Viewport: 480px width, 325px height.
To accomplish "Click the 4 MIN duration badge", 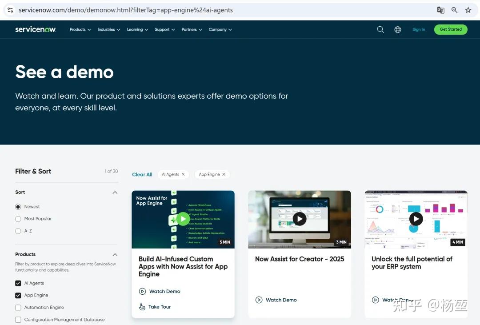I will click(x=458, y=242).
